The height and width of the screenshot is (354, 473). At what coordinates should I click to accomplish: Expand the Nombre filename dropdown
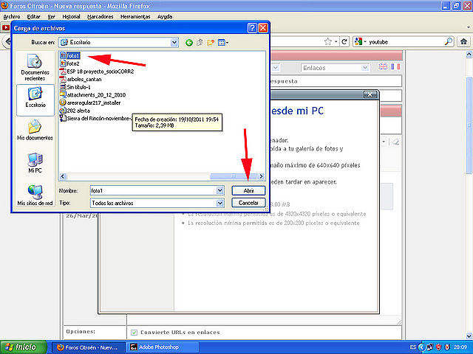point(220,190)
